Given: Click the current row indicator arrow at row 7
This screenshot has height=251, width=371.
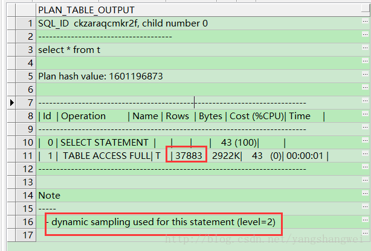Looking at the screenshot, I should tap(11, 103).
